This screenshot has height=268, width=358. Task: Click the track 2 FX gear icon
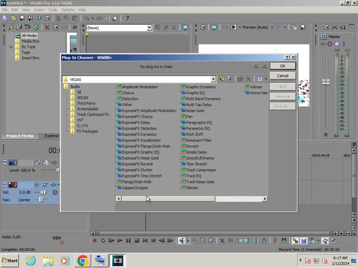(x=55, y=192)
